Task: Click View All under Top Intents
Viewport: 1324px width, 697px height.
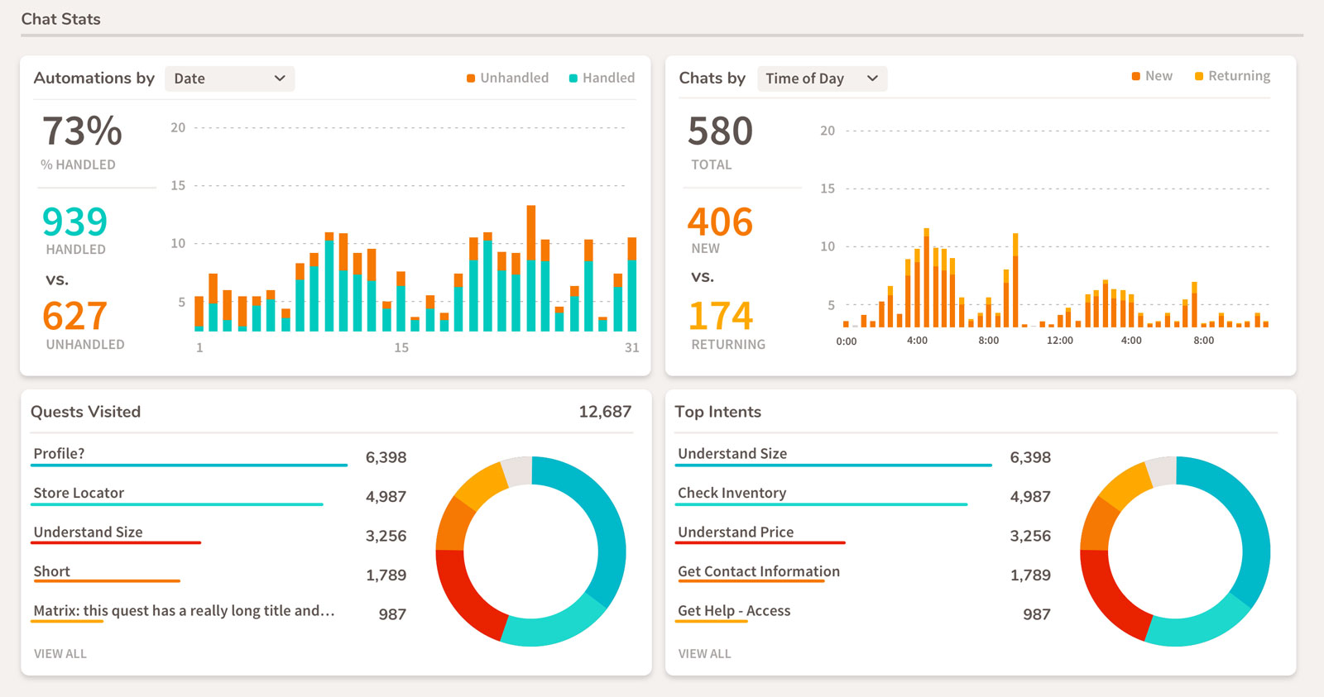Action: pyautogui.click(x=704, y=653)
